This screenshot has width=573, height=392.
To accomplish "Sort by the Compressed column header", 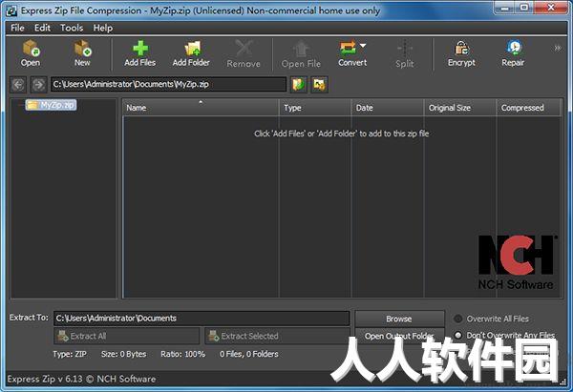I will coord(528,108).
